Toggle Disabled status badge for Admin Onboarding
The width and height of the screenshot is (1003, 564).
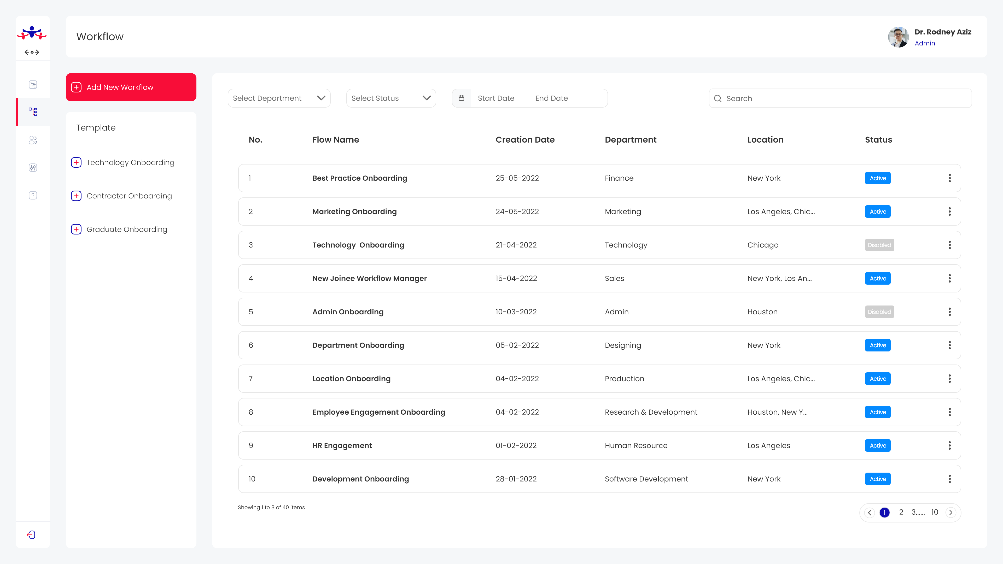point(879,312)
